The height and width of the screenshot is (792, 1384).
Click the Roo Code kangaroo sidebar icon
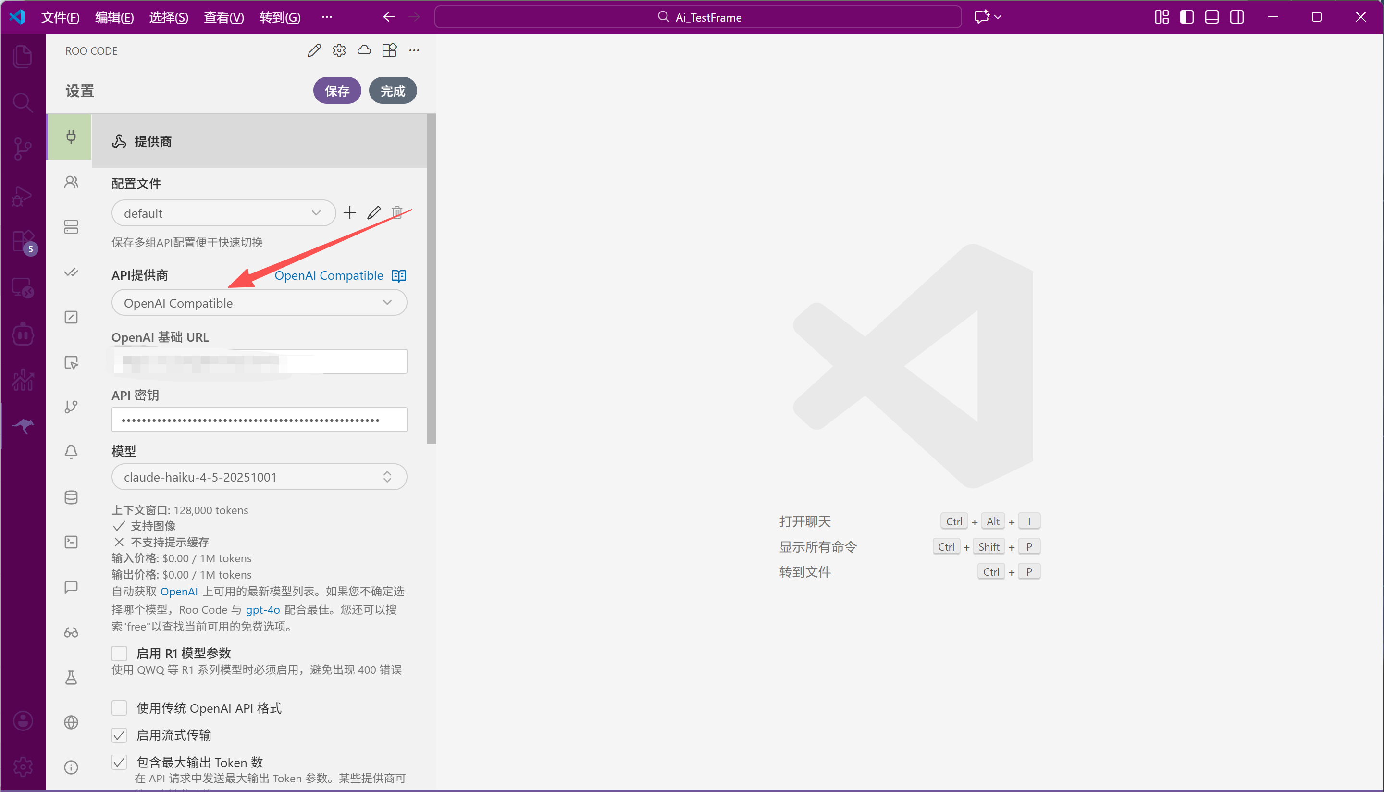(23, 426)
